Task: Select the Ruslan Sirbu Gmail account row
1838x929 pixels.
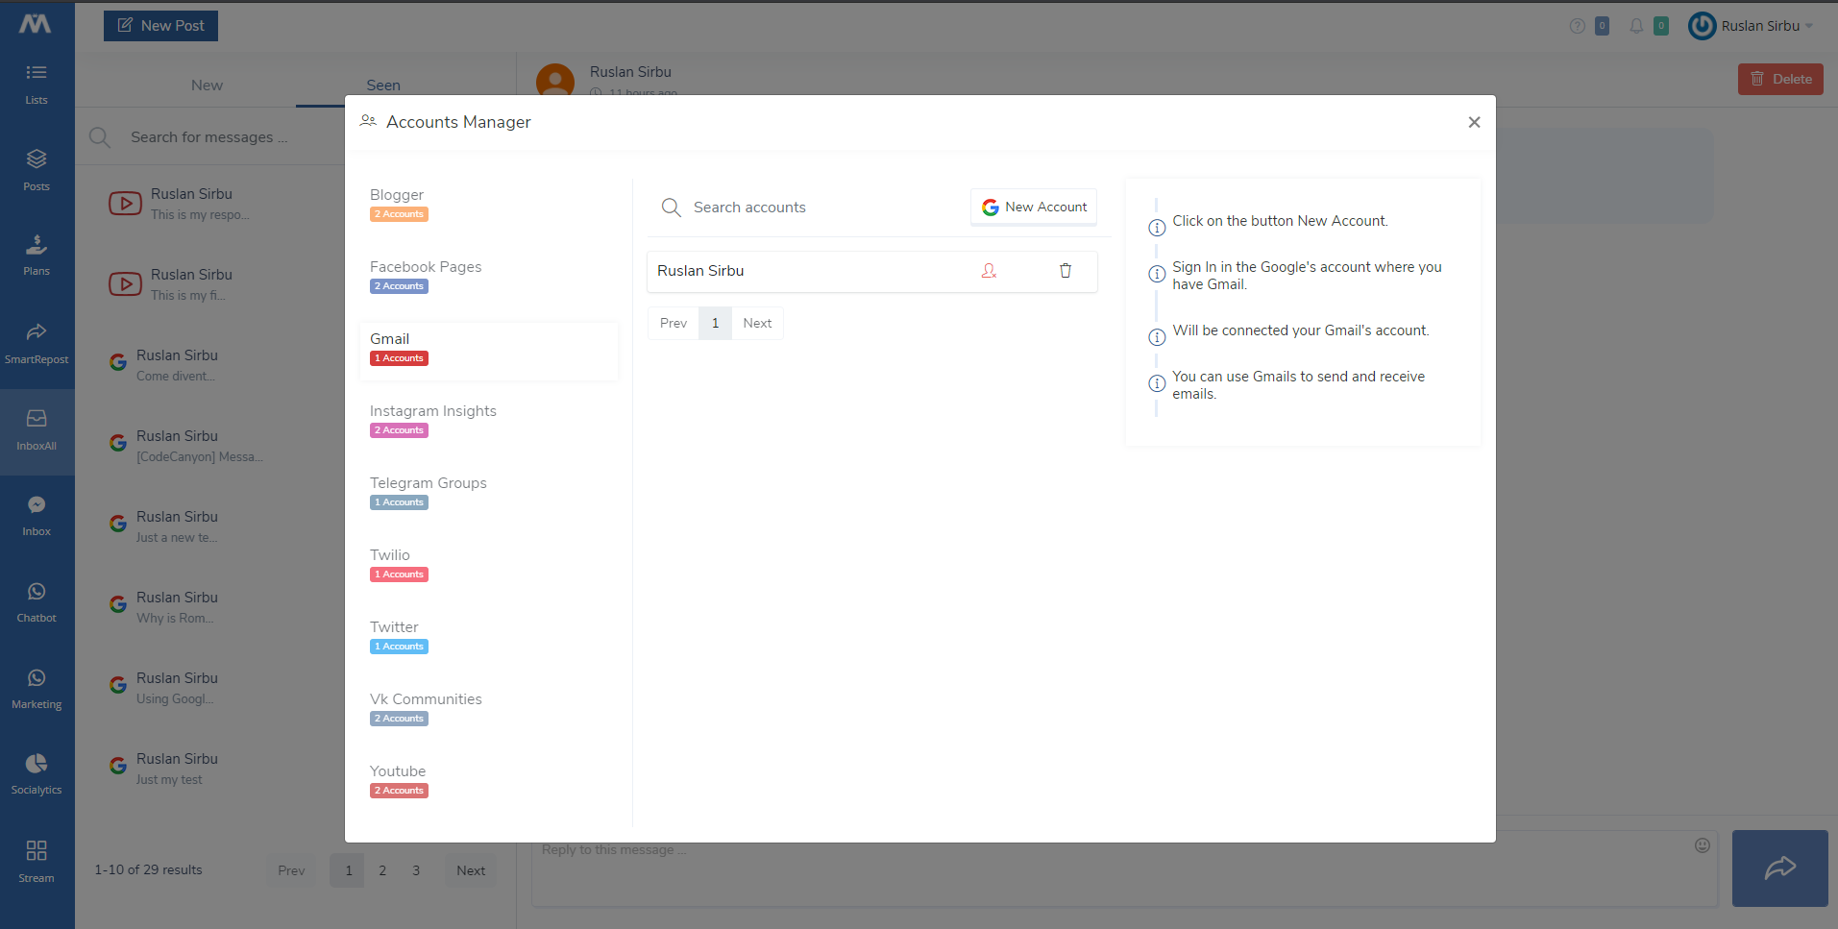Action: [872, 271]
